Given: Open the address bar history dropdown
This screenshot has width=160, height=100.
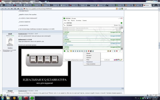Looking at the screenshot, I should tap(119, 9).
